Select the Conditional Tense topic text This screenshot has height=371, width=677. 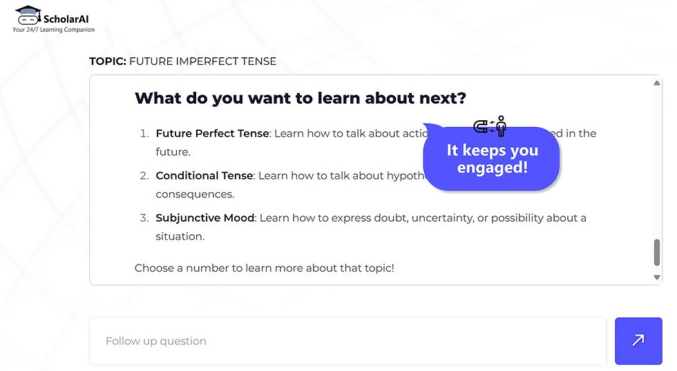(204, 175)
